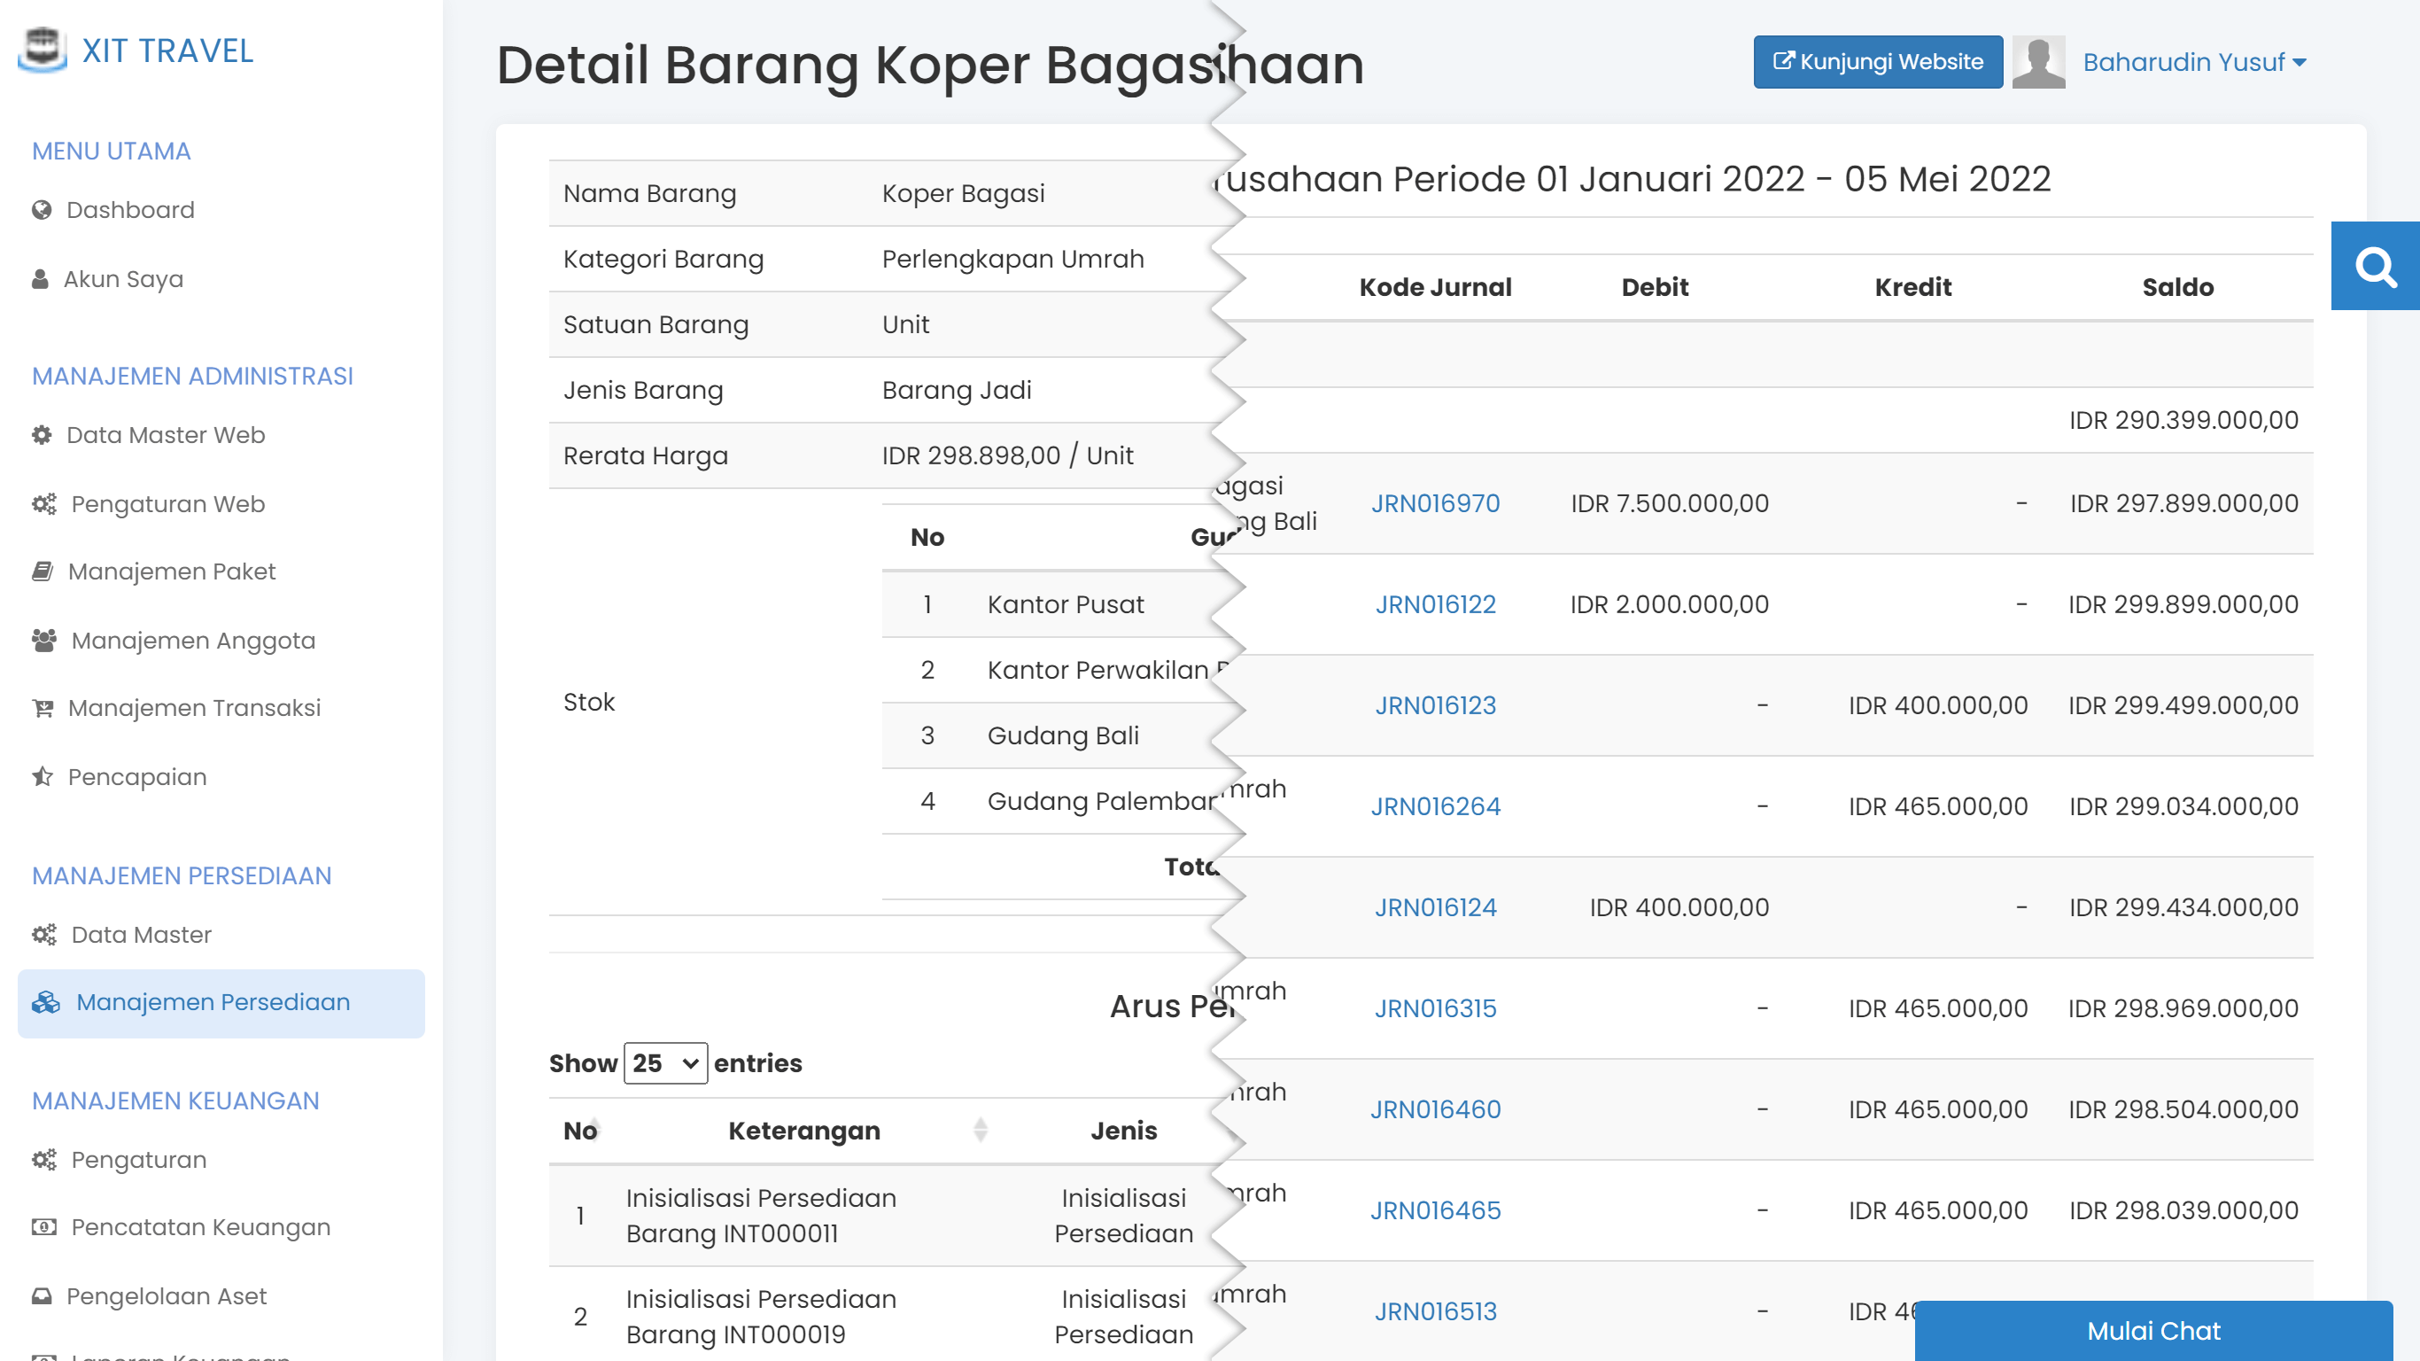Image resolution: width=2420 pixels, height=1361 pixels.
Task: Open Pengelolaan Aset via its icon
Action: (43, 1295)
